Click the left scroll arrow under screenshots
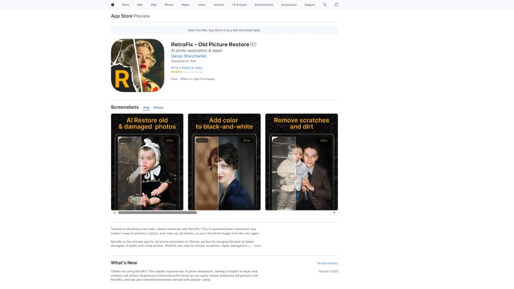The image size is (514, 289). (114, 213)
